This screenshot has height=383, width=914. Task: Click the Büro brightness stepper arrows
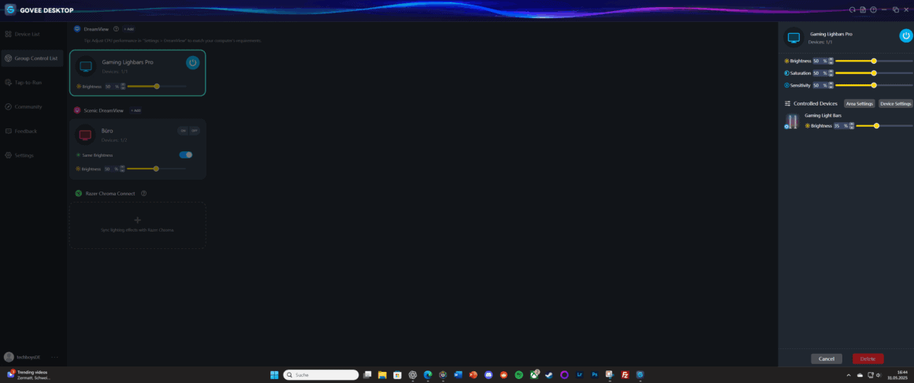[123, 169]
